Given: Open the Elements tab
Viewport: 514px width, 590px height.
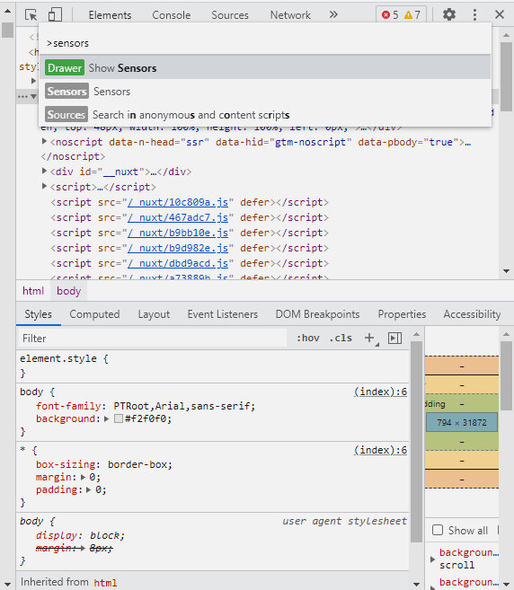Looking at the screenshot, I should point(110,15).
